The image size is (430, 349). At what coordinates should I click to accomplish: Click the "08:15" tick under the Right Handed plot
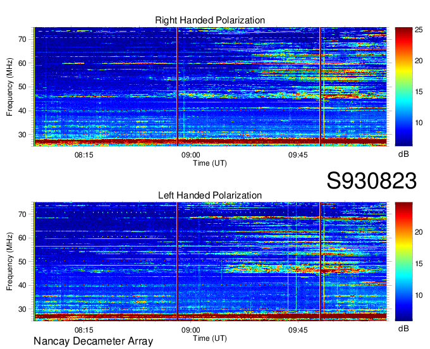[84, 155]
